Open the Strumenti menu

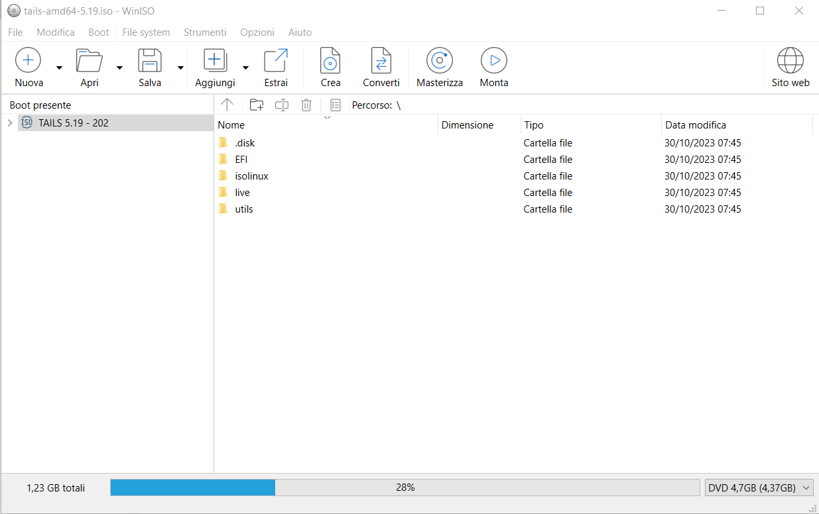(x=205, y=32)
